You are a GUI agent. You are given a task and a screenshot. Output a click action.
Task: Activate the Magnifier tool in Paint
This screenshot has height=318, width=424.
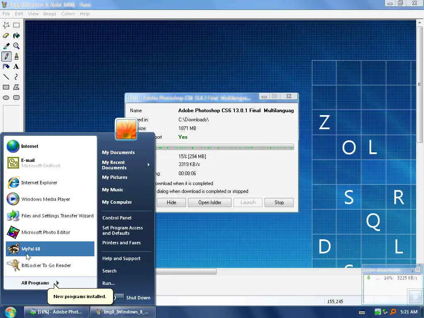pos(17,46)
